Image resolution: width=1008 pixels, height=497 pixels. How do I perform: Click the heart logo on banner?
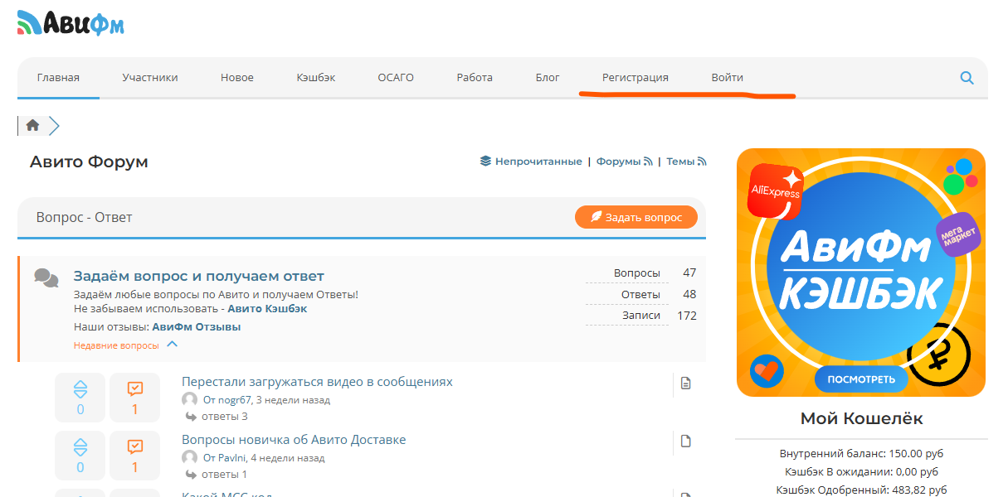click(x=767, y=372)
